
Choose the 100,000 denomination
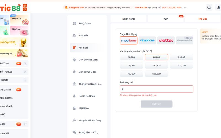click(x=156, y=65)
